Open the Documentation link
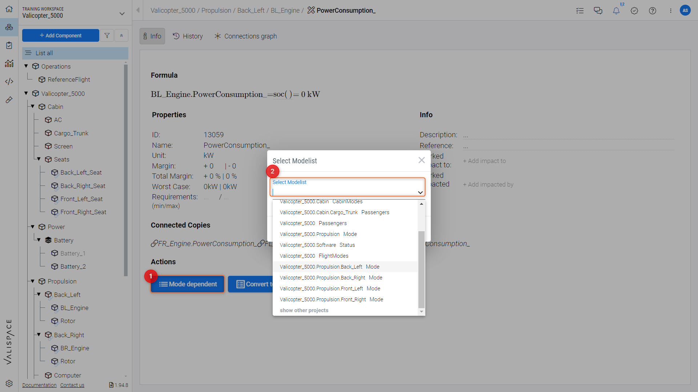 point(39,385)
